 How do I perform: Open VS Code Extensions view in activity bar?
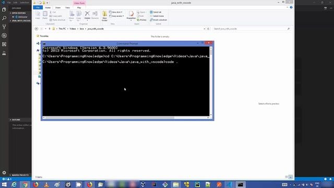pyautogui.click(x=4, y=44)
